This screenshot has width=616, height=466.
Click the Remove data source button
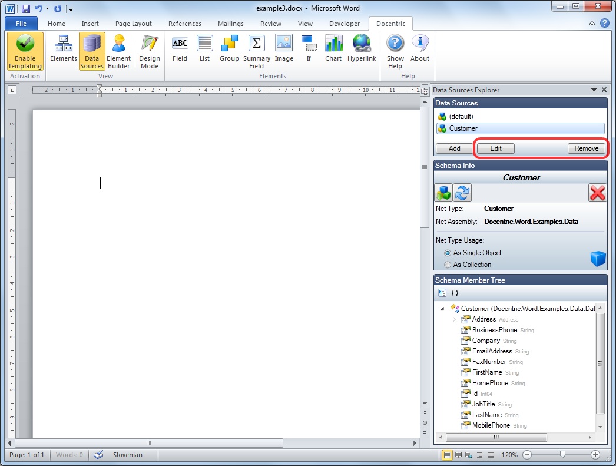point(587,148)
